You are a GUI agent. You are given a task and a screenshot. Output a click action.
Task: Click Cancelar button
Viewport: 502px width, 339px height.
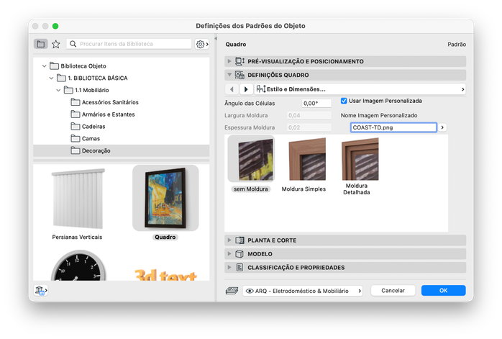[393, 291]
